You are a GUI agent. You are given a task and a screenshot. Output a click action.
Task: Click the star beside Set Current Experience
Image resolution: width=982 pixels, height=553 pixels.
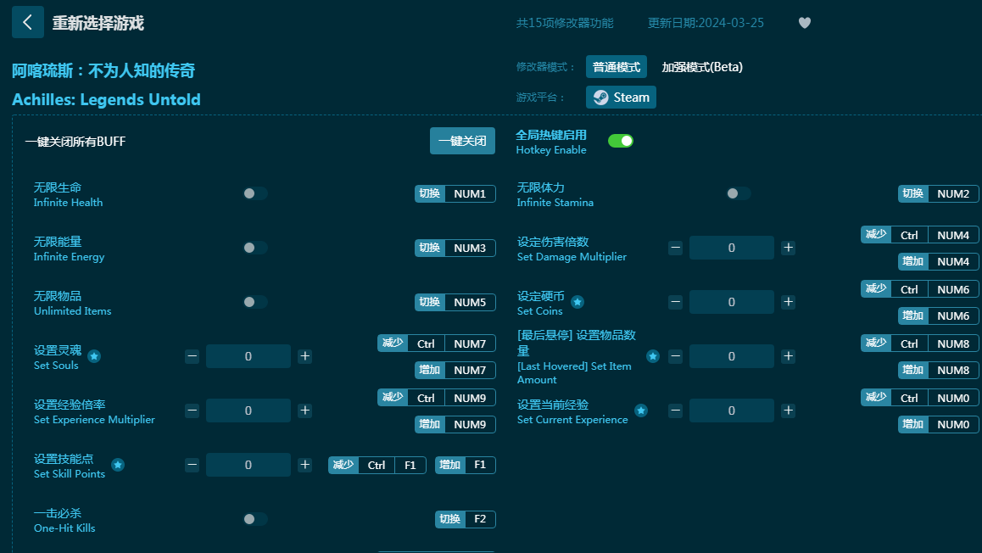[x=641, y=411]
